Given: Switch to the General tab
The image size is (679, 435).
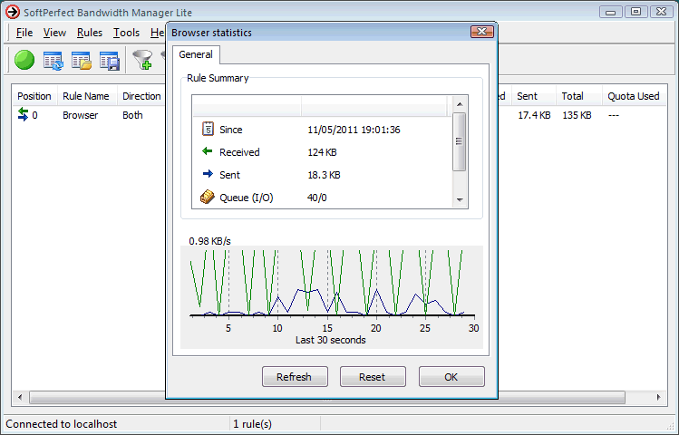Looking at the screenshot, I should [195, 55].
